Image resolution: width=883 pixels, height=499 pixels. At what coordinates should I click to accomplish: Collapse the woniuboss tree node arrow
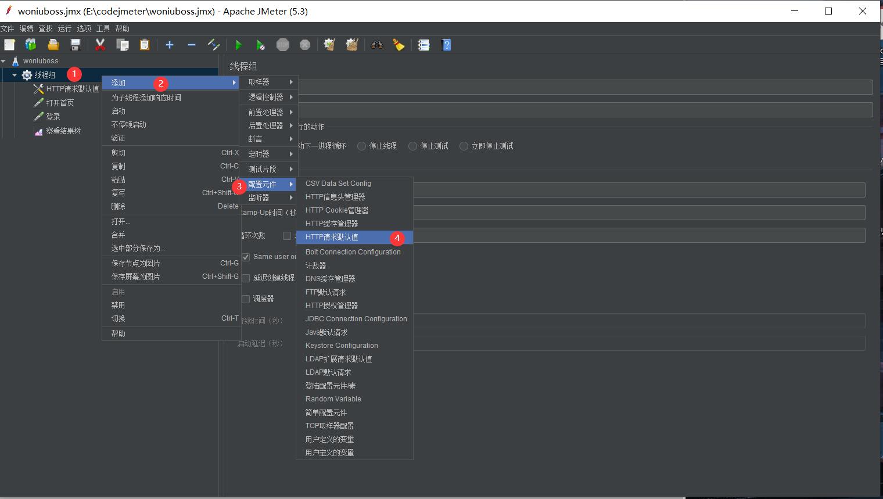[3, 60]
